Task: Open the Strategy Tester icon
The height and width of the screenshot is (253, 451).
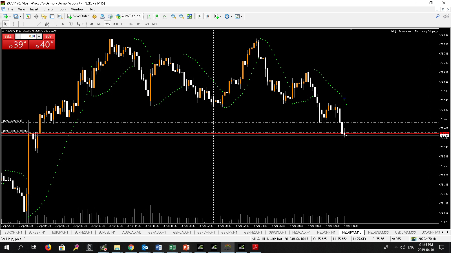Action: [60, 16]
